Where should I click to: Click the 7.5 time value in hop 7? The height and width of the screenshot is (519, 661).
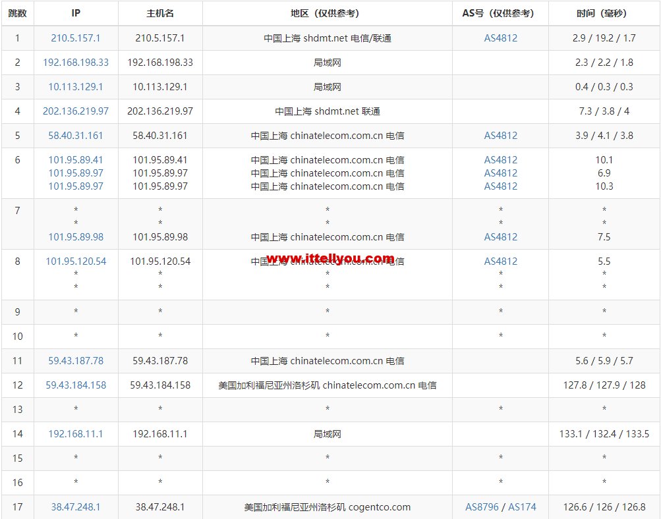pos(604,237)
